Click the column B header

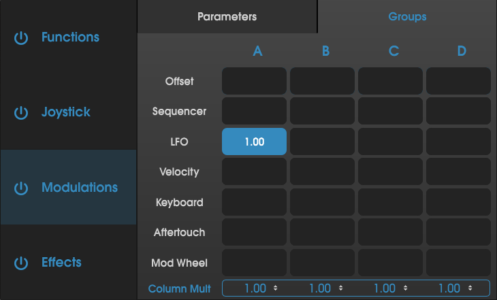click(x=326, y=51)
